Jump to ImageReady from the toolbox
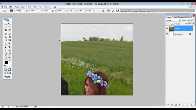Image resolution: width=196 pixels, height=110 pixels. 7,77
